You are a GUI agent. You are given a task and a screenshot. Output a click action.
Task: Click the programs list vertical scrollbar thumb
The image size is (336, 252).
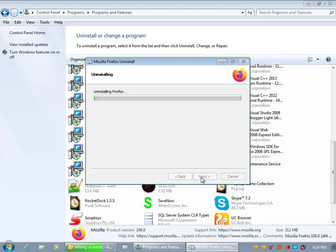333,172
